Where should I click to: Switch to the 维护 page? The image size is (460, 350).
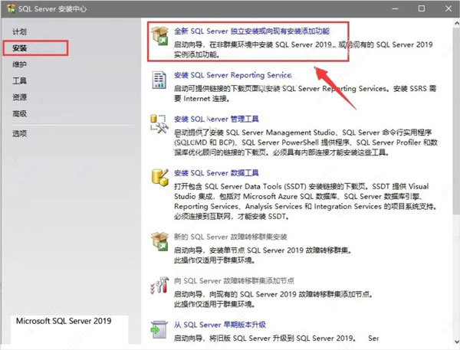[21, 64]
